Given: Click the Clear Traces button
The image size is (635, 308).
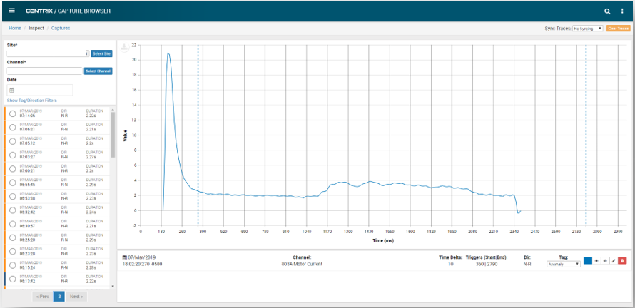Looking at the screenshot, I should pyautogui.click(x=618, y=29).
